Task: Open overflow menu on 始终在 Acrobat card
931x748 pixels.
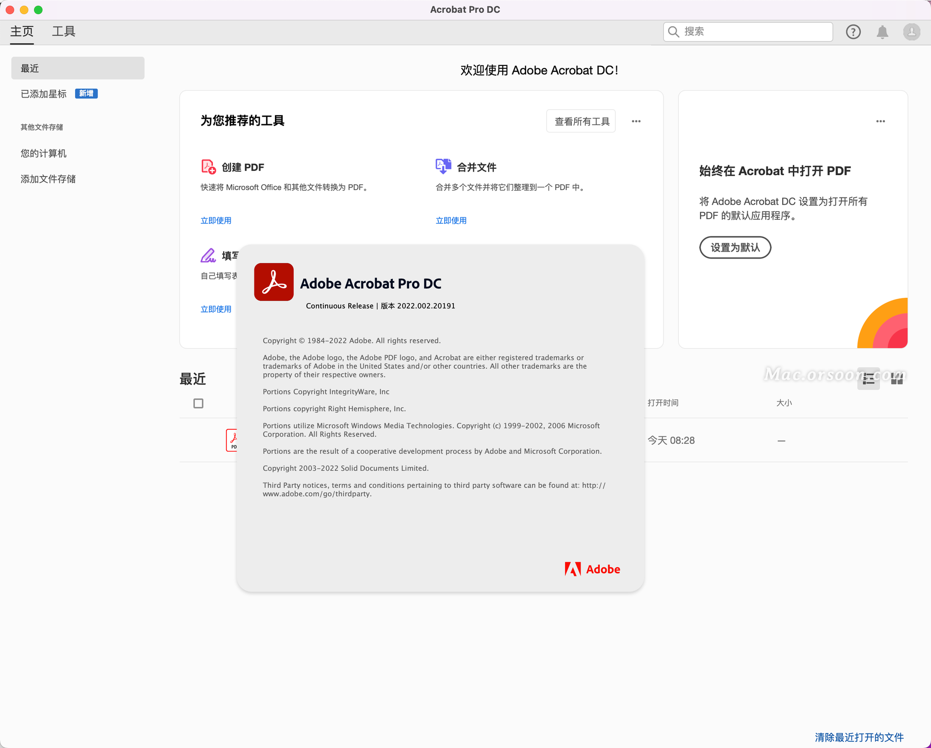Action: pyautogui.click(x=881, y=121)
